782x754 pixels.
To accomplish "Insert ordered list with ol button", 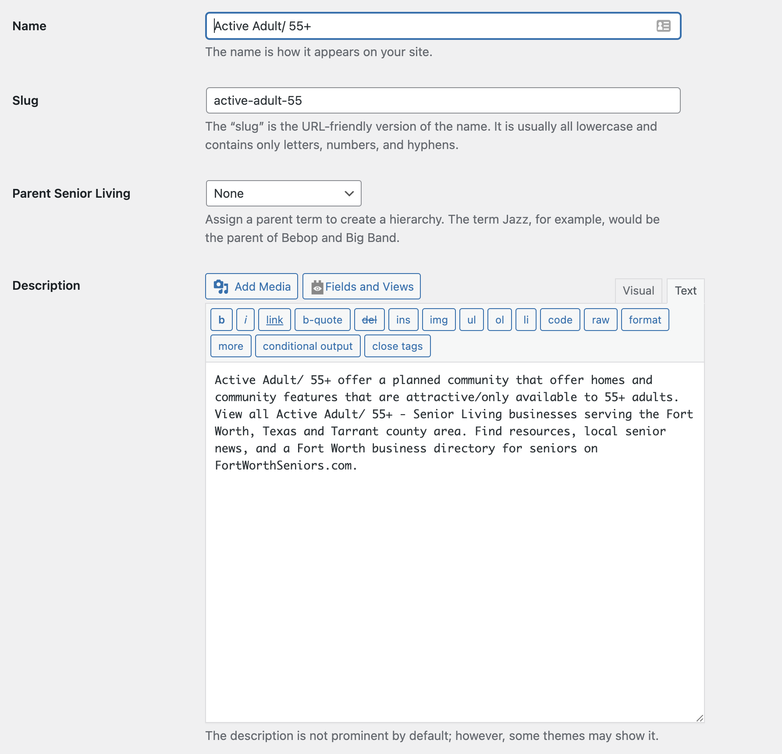I will click(x=500, y=320).
